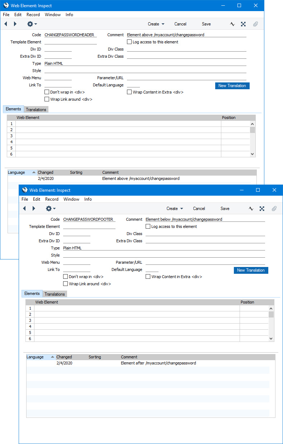Viewport: 283px width, 444px height.
Task: Open gear operations menu in CHANGEPASSWORDFOOTER window
Action: pyautogui.click(x=50, y=209)
